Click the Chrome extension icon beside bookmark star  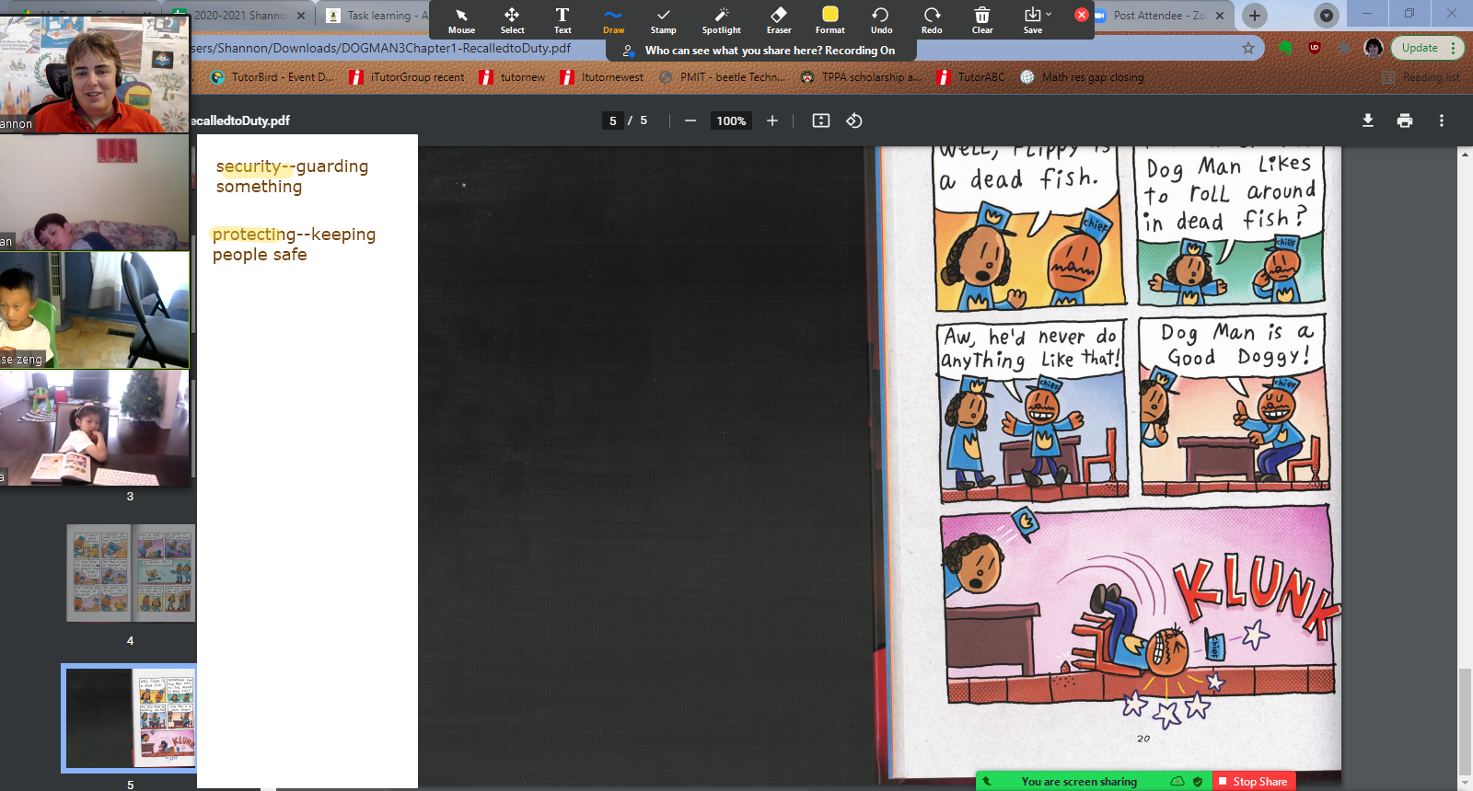click(1286, 48)
